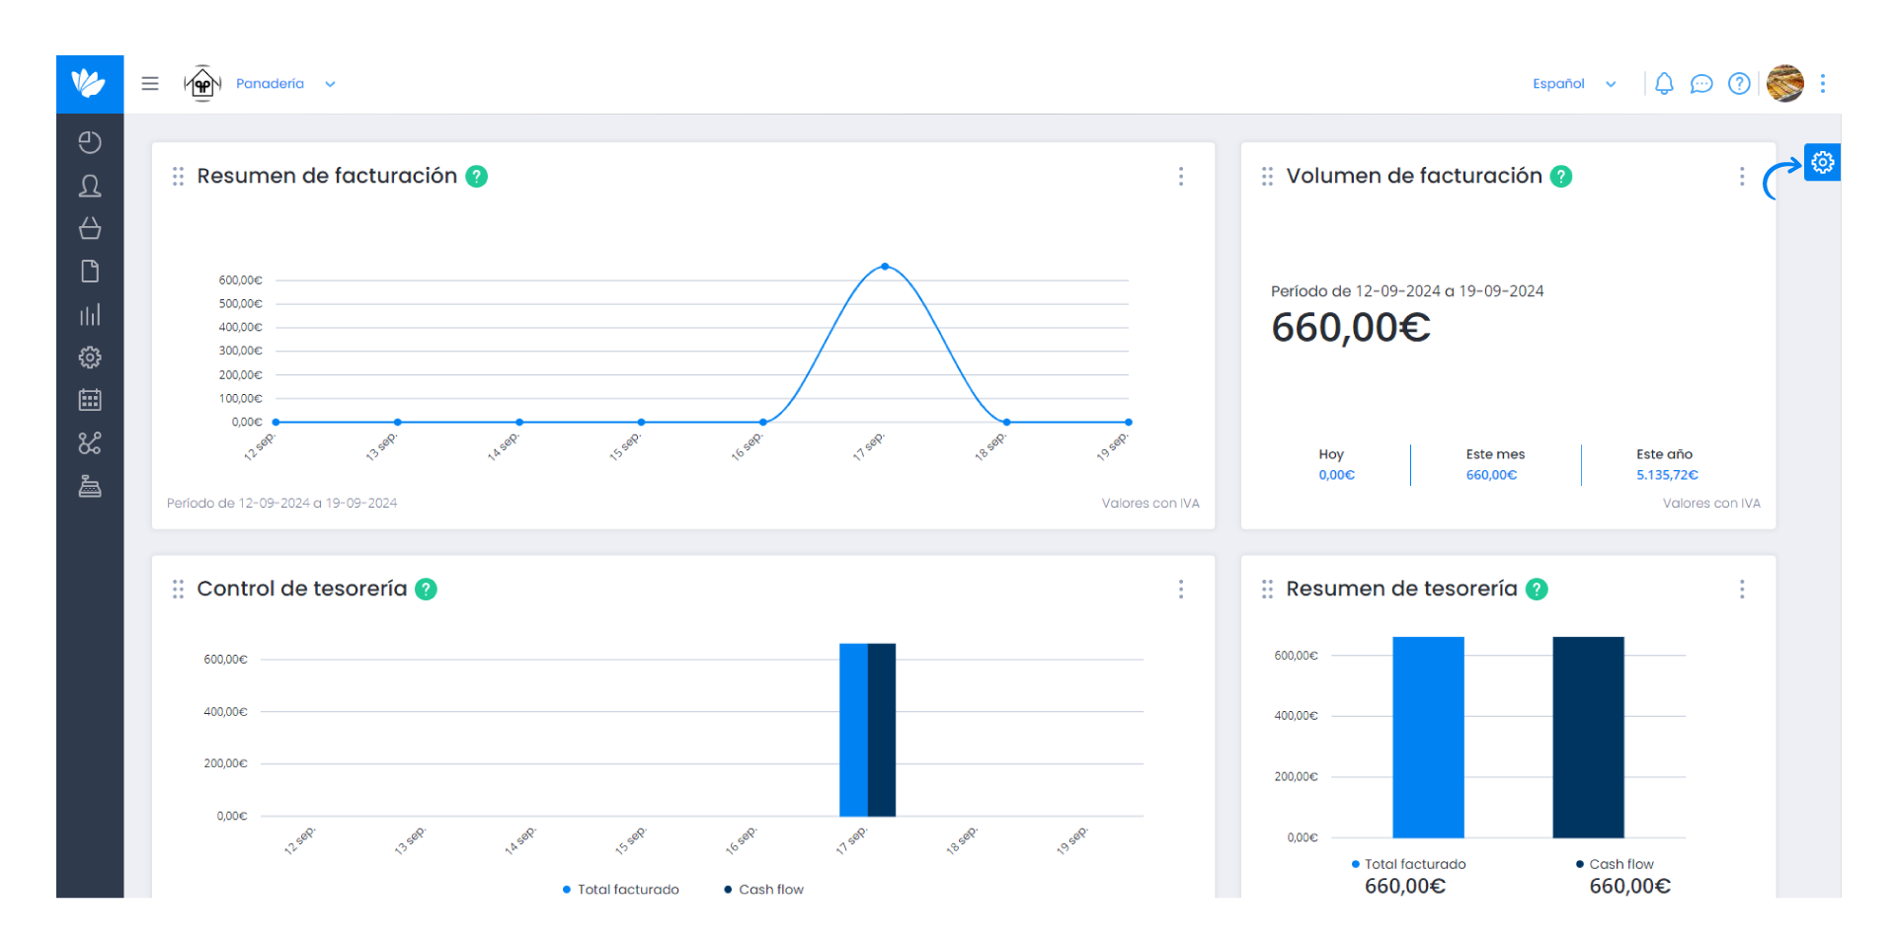Click the Este año 5.135,72€ value
1896x952 pixels.
[1667, 475]
